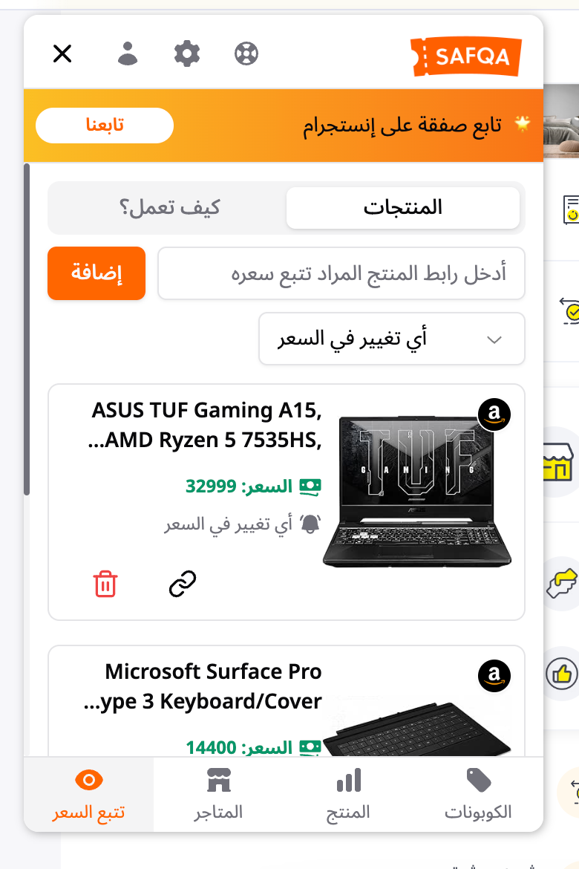Click the thumbs-up icon in the right sidebar
Viewport: 579px width, 869px height.
click(x=561, y=674)
